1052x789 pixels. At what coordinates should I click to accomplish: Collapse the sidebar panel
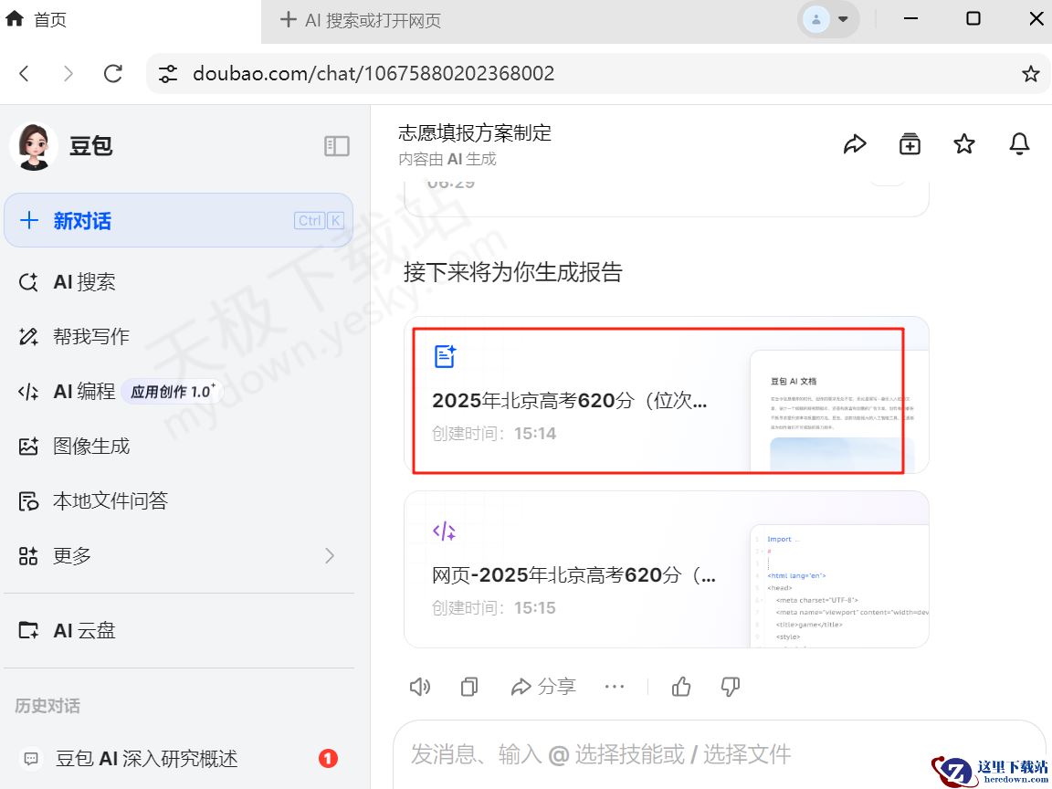point(337,145)
